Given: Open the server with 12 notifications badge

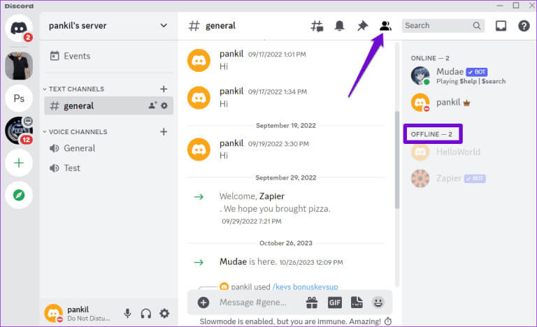Looking at the screenshot, I should pyautogui.click(x=19, y=131).
